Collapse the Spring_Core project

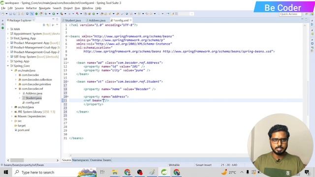coord(8,66)
